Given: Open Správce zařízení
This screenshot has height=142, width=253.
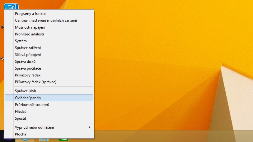Looking at the screenshot, I should [x=28, y=48].
